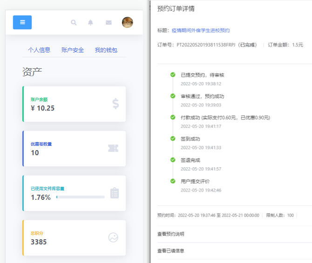This screenshot has height=263, width=312.
Task: Open notifications bell icon
Action: point(90,22)
